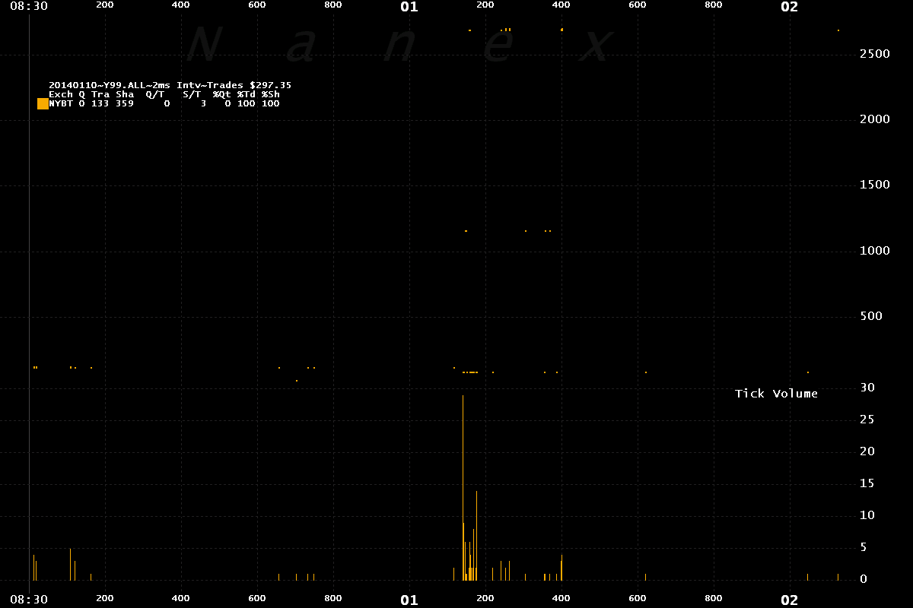Click the legend column header row starting with Exch
Viewport: 913px width, 608px height.
pos(164,94)
